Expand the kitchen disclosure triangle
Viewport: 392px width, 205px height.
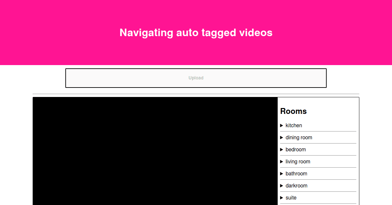282,126
